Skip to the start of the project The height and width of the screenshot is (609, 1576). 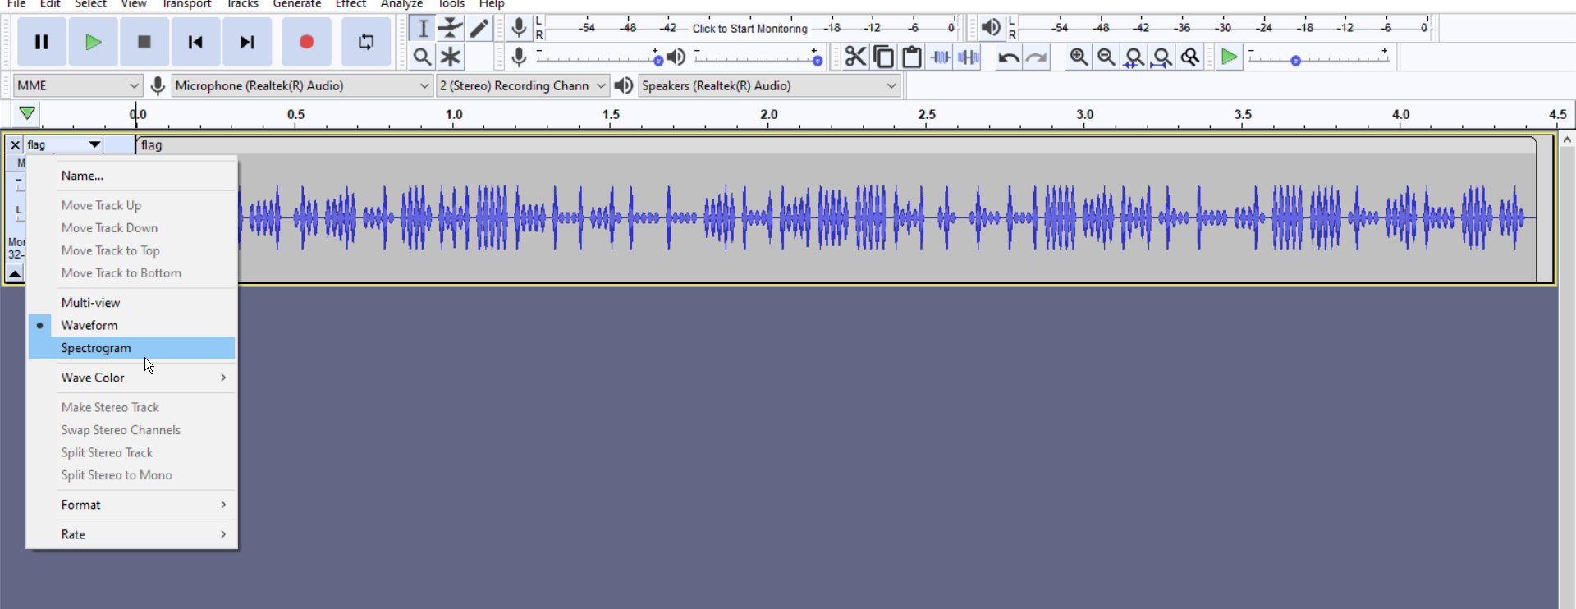coord(195,42)
